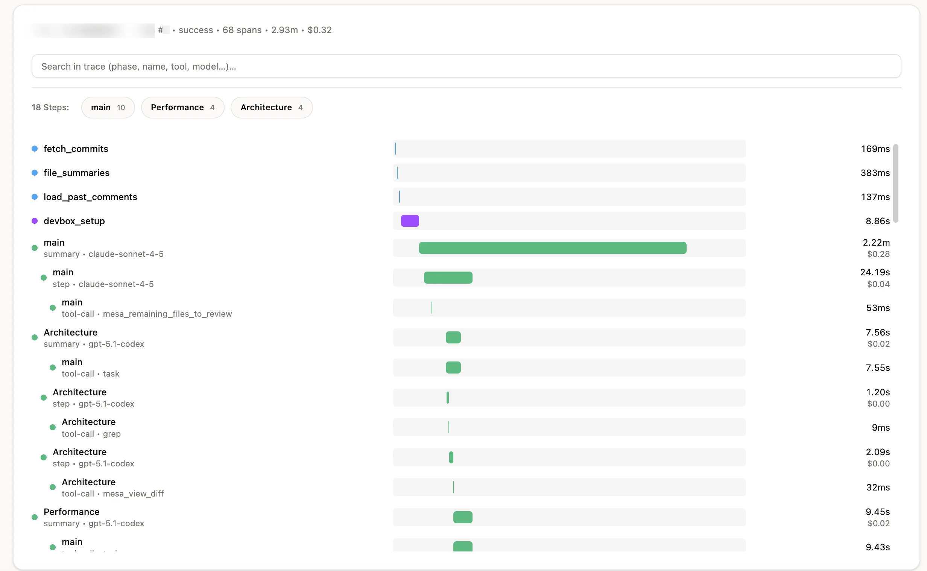Click the blue dot beside load_past_comments
The image size is (927, 571).
tap(34, 197)
